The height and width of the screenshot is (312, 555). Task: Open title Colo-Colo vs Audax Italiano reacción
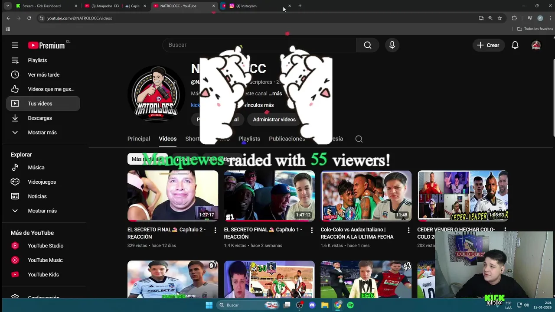click(357, 233)
